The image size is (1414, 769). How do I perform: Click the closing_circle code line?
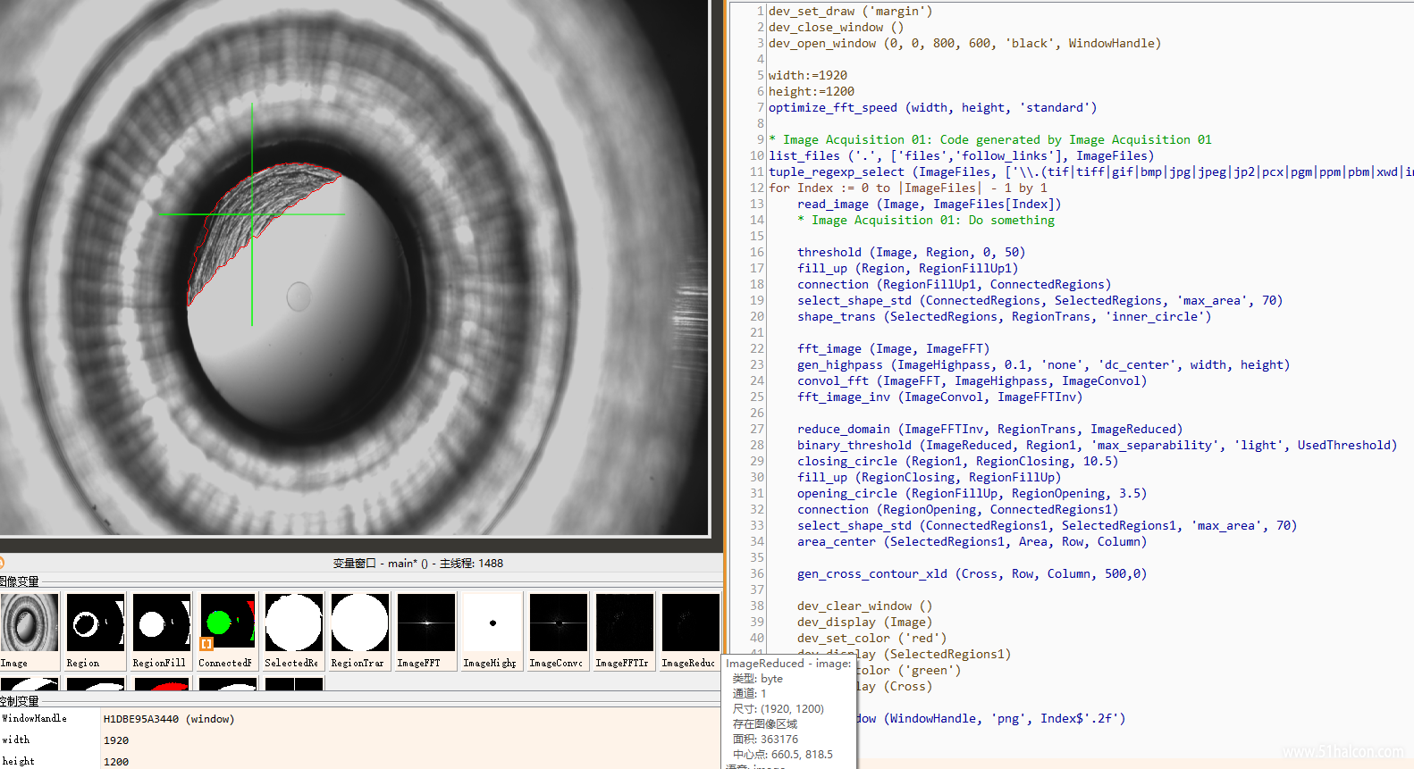[957, 461]
